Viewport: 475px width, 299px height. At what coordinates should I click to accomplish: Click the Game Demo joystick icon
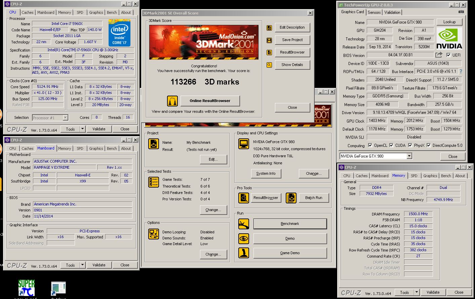coord(243,253)
